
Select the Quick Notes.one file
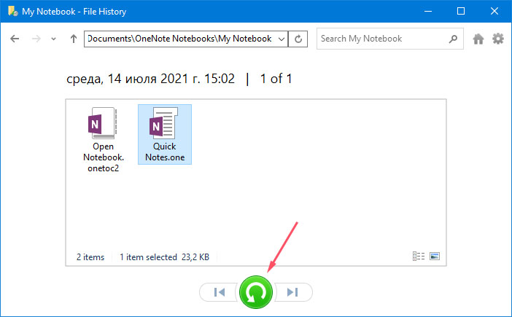[165, 134]
